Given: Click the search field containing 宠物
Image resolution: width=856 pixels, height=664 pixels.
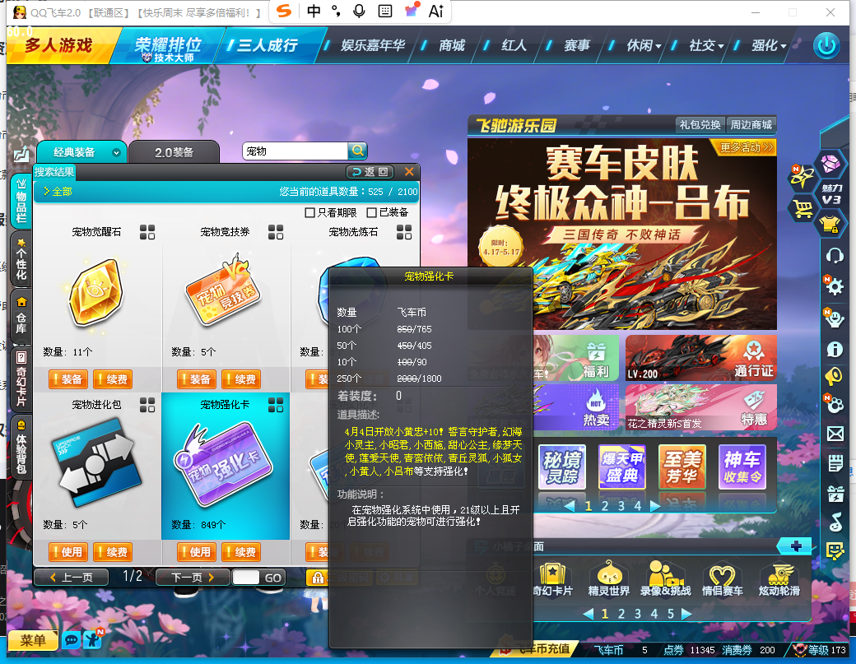Looking at the screenshot, I should click(295, 151).
